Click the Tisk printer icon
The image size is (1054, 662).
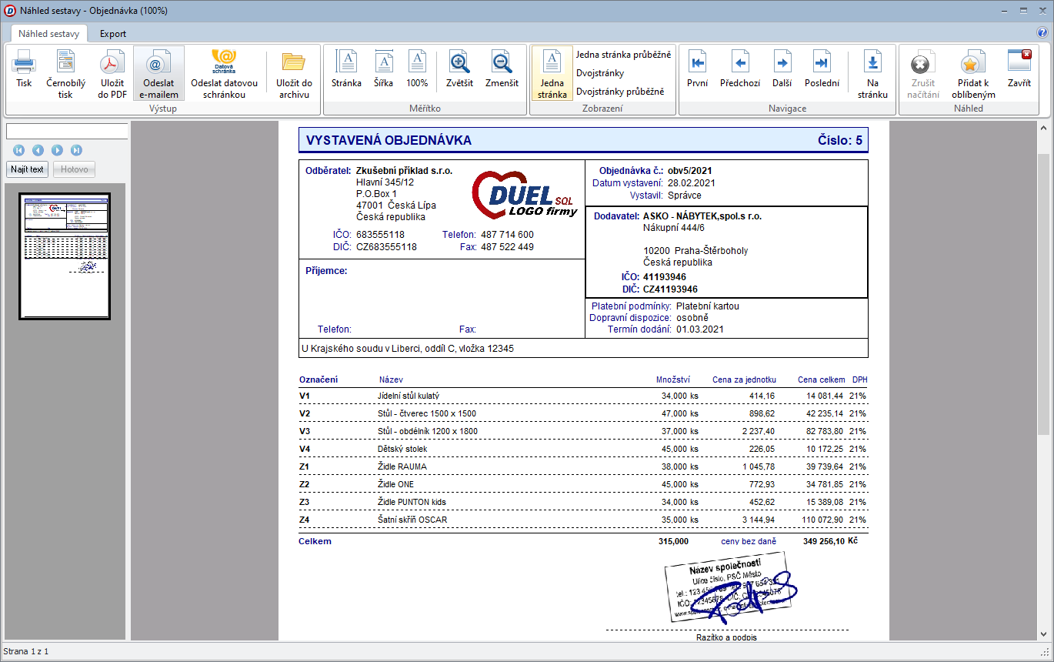pyautogui.click(x=24, y=73)
